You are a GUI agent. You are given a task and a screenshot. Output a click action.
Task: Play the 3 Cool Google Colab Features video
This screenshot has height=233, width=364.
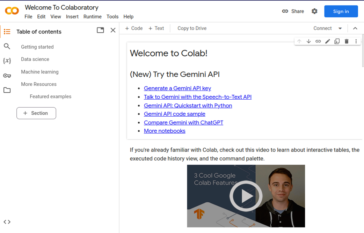tap(246, 196)
